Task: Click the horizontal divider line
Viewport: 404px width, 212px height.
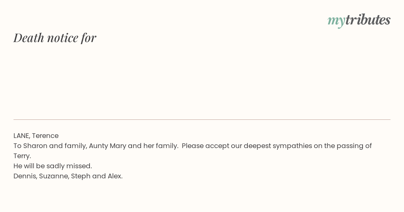Action: pos(202,119)
